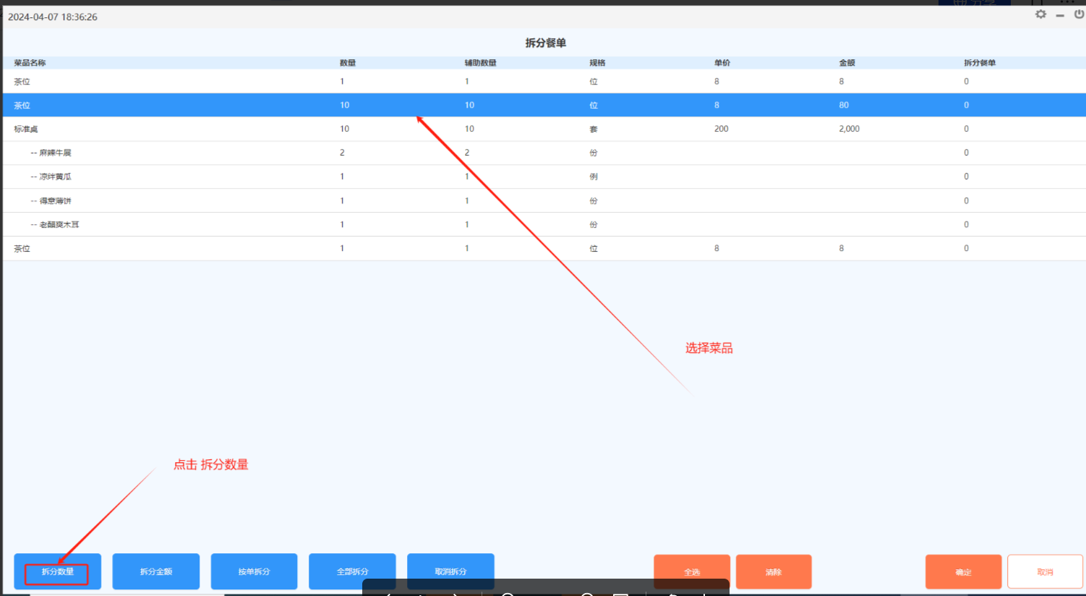Confirm using the orange 确定 button
The width and height of the screenshot is (1086, 596).
[x=963, y=572]
